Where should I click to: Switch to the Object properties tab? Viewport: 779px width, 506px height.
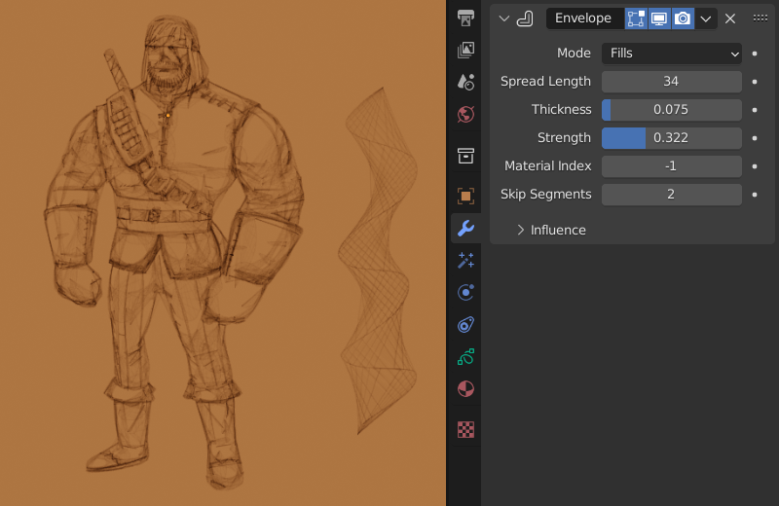pyautogui.click(x=465, y=196)
